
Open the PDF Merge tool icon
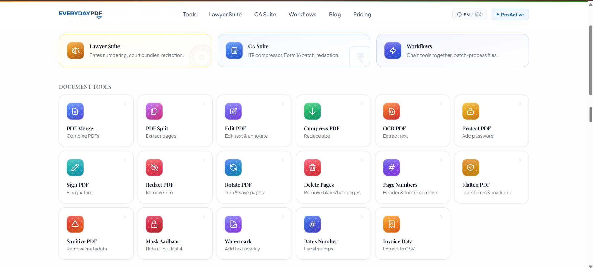(x=75, y=111)
